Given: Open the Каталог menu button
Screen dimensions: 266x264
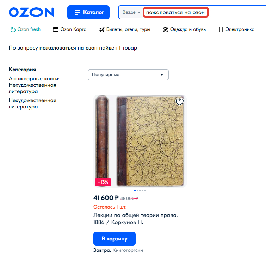Looking at the screenshot, I should pos(88,12).
